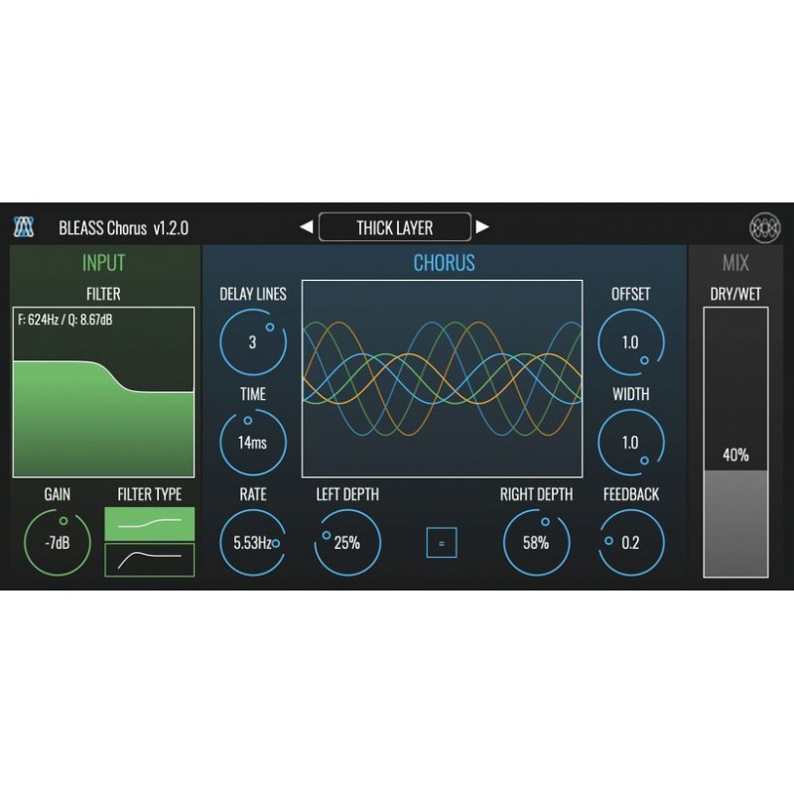Click the previous preset arrow
794x794 pixels.
point(305,226)
